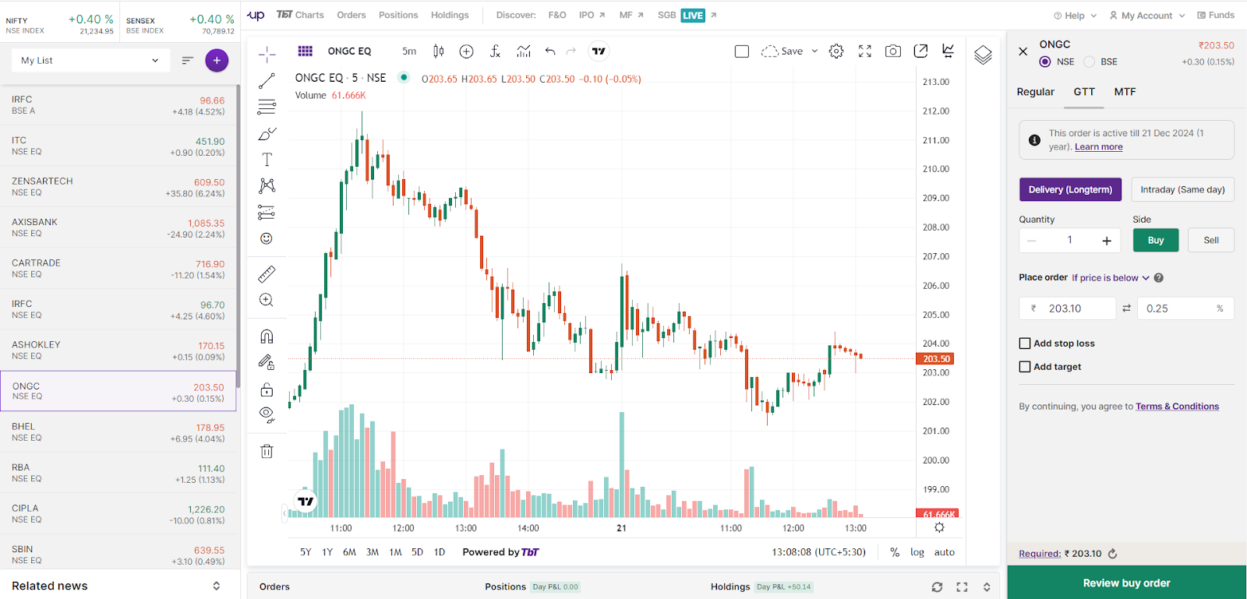Open the chart patterns tool
The width and height of the screenshot is (1247, 599).
(267, 185)
